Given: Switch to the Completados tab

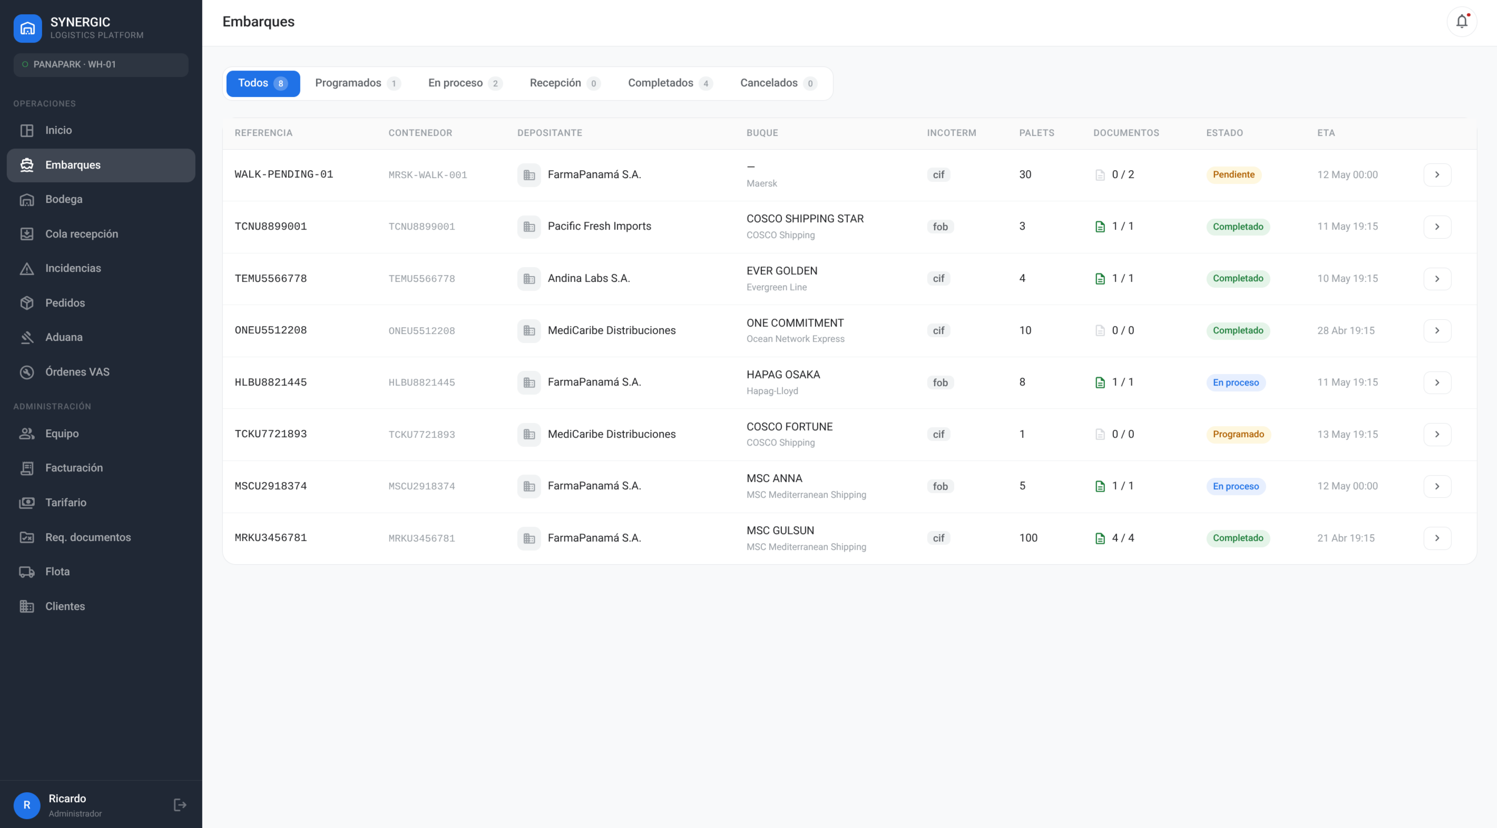Looking at the screenshot, I should (x=670, y=83).
